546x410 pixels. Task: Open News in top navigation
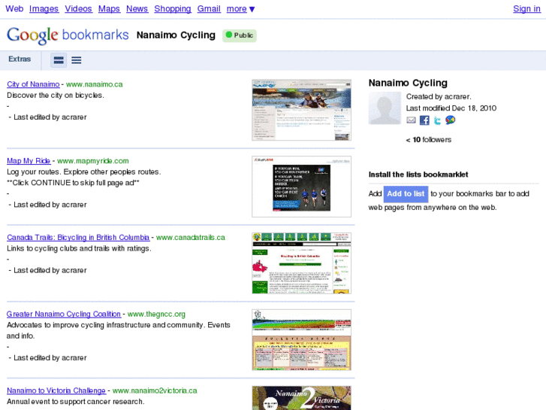(137, 9)
